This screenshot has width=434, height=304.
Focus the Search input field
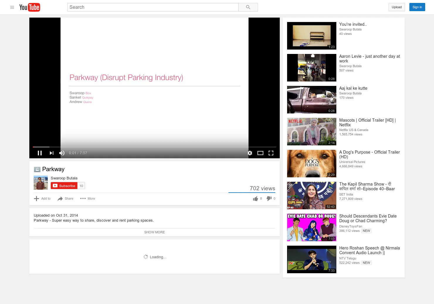click(153, 7)
